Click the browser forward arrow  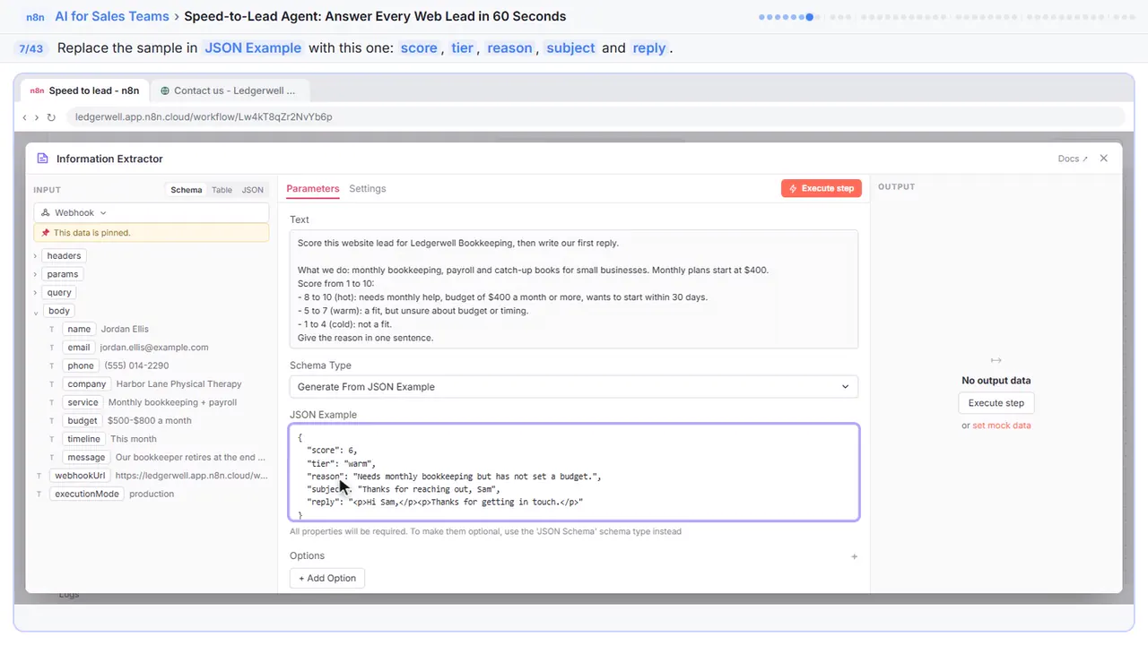pos(37,117)
